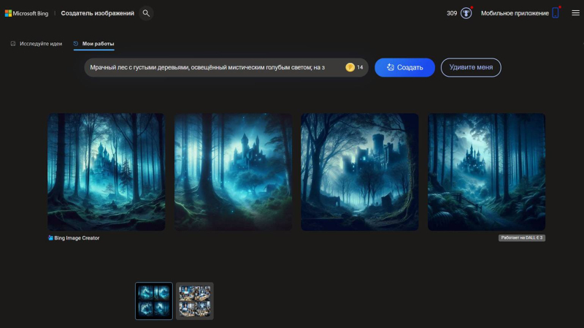The image size is (584, 328).
Task: Switch to the Исследуйте идеи tab
Action: tap(36, 44)
